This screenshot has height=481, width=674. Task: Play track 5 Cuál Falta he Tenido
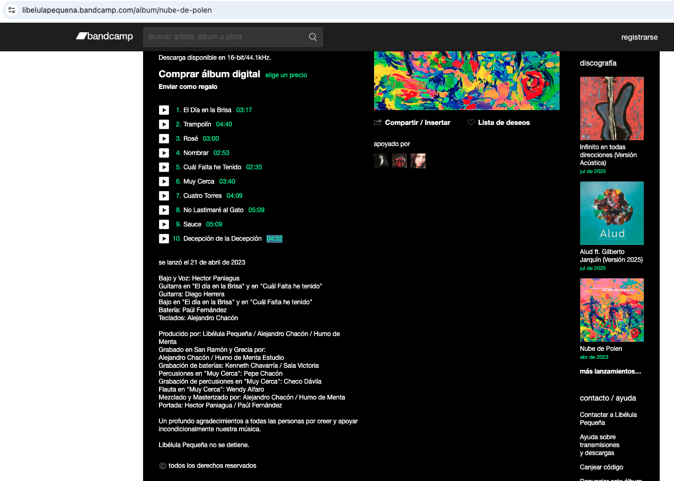[164, 167]
